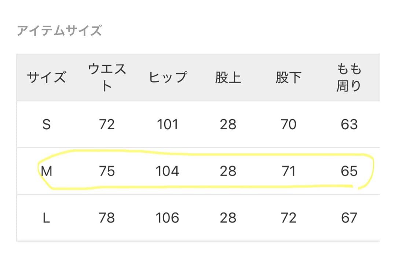The image size is (396, 264).
Task: Click the もも周り column header
Action: [x=349, y=77]
